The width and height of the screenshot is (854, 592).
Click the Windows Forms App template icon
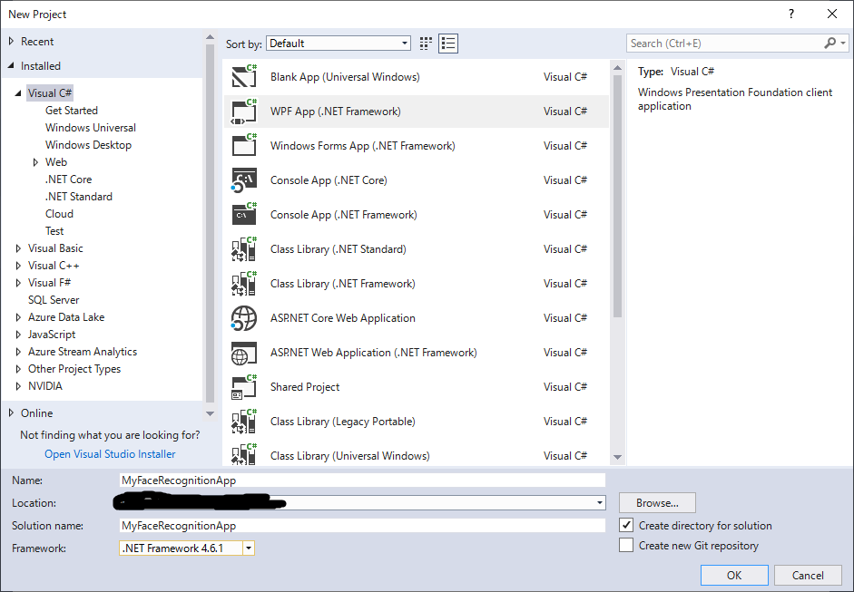point(244,145)
